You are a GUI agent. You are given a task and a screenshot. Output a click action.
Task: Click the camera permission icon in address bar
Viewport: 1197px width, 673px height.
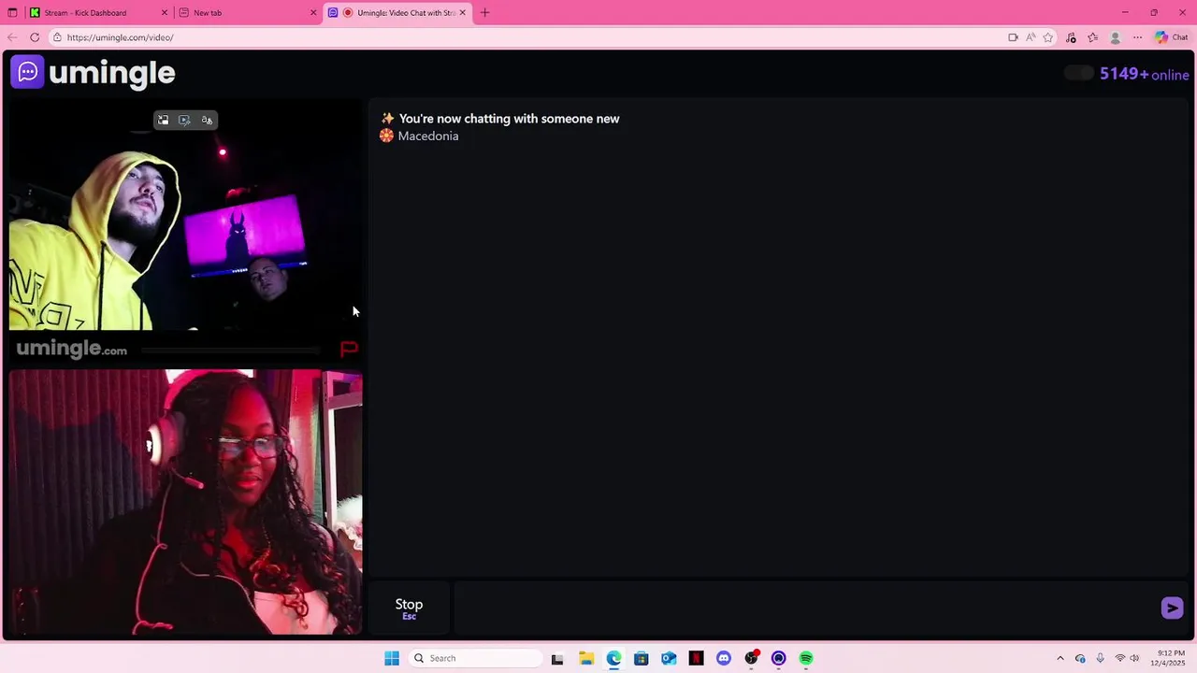pos(1013,37)
